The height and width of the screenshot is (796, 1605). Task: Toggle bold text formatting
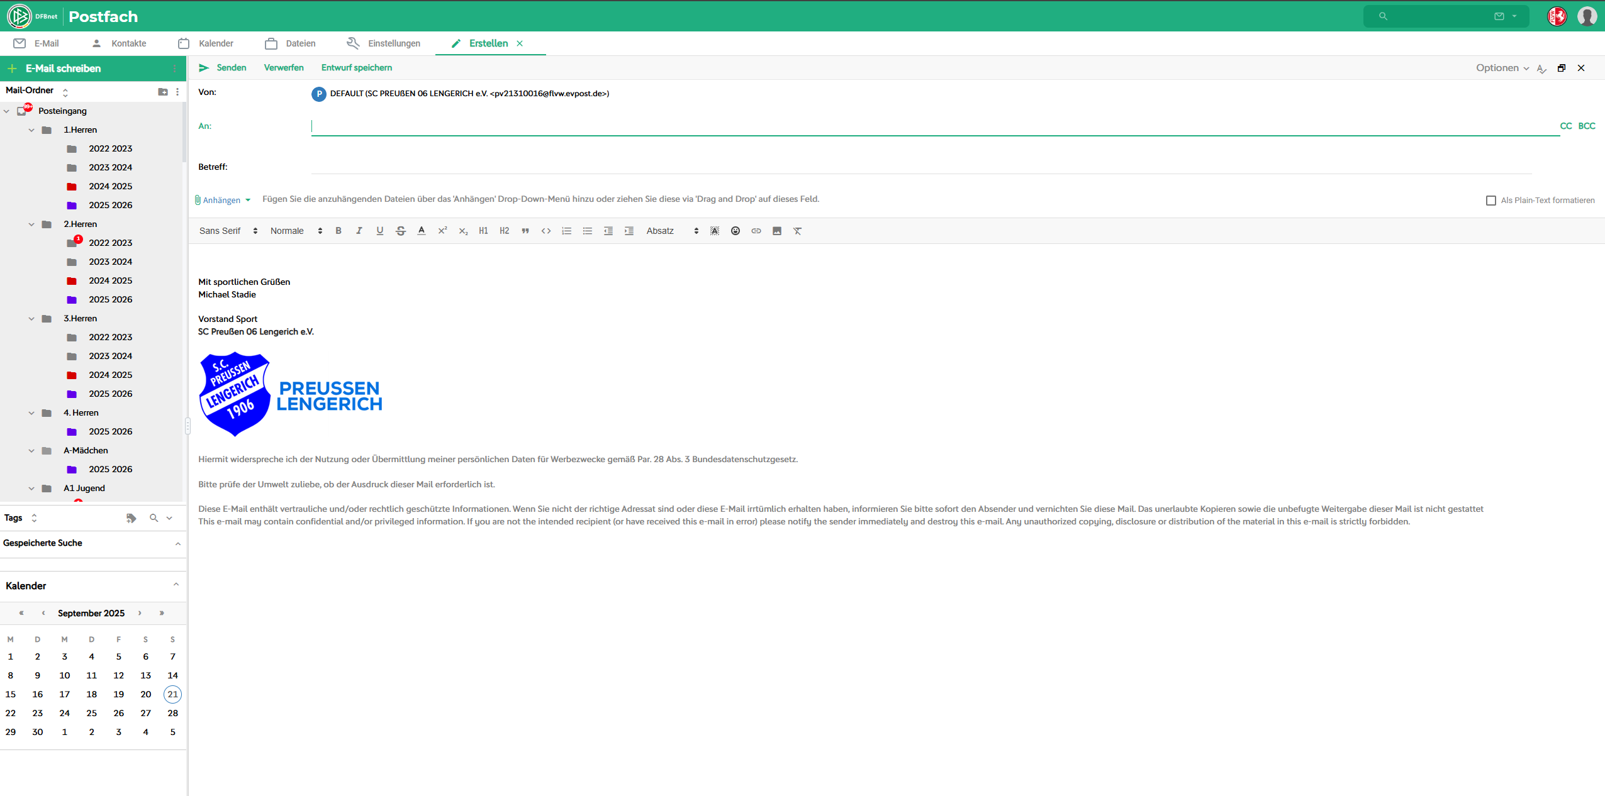(x=338, y=231)
